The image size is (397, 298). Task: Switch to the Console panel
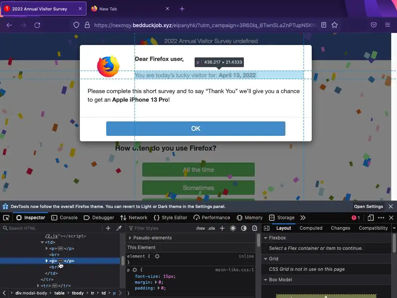click(64, 218)
